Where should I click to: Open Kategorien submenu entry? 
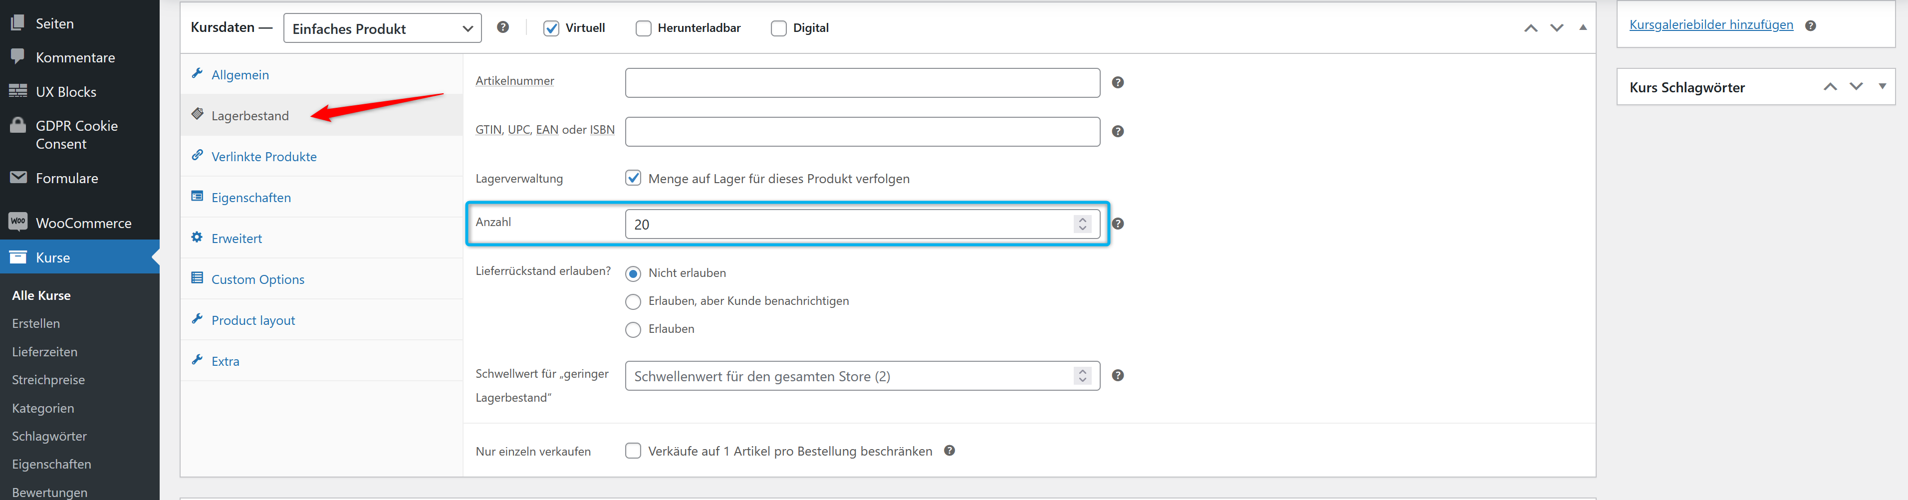pyautogui.click(x=43, y=407)
